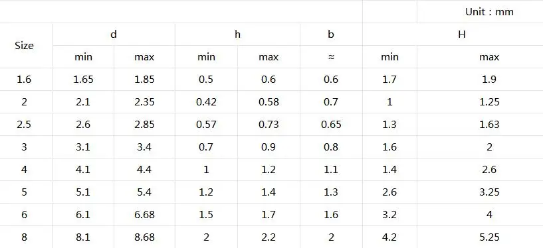Select the Unit : mm cell
The height and width of the screenshot is (248, 543).
489,12
